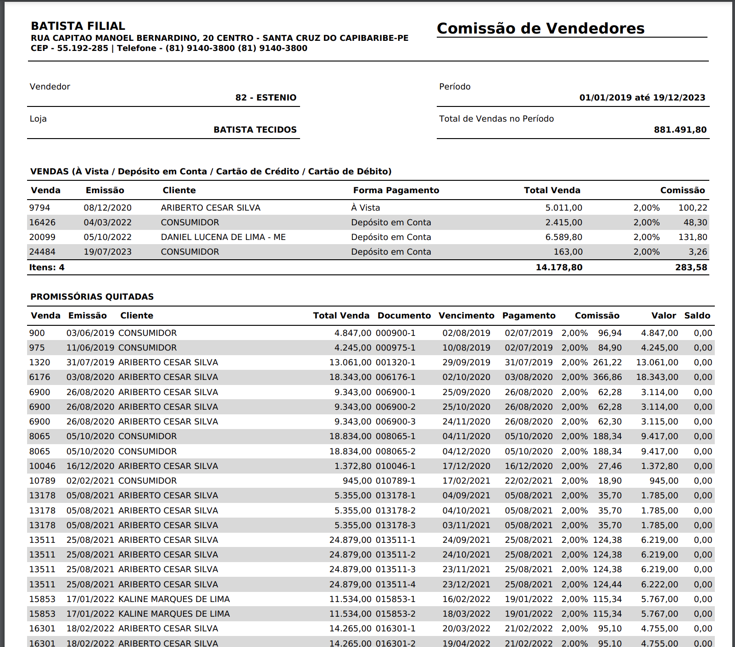Viewport: 735px width, 647px height.
Task: Click commission total 283,58
Action: (x=691, y=268)
